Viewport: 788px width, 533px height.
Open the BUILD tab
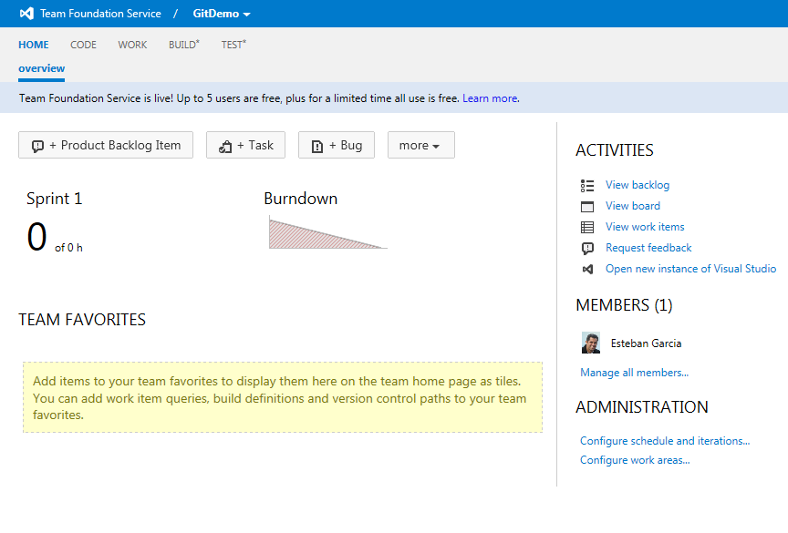[184, 44]
